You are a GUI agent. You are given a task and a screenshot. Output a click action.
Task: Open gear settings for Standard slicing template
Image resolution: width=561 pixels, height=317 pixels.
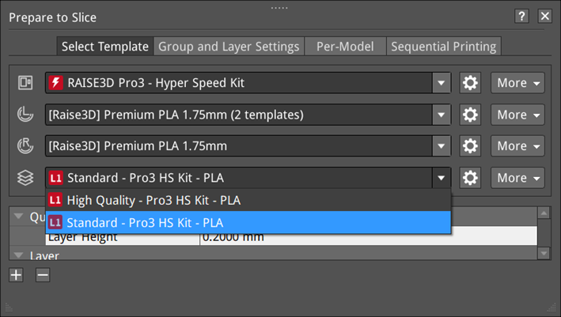click(470, 178)
